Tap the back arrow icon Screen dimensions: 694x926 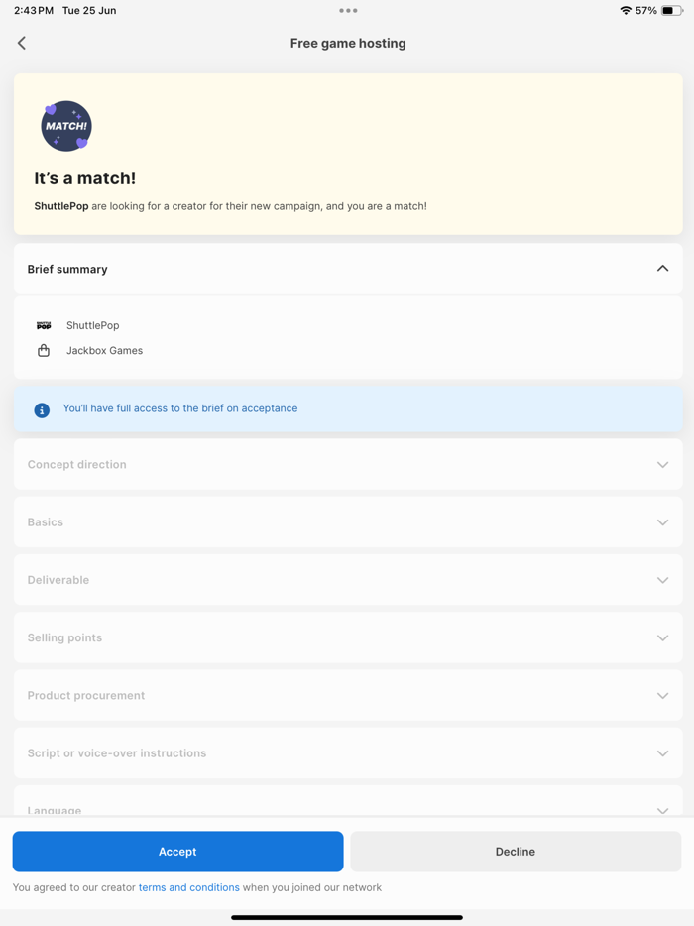[22, 43]
